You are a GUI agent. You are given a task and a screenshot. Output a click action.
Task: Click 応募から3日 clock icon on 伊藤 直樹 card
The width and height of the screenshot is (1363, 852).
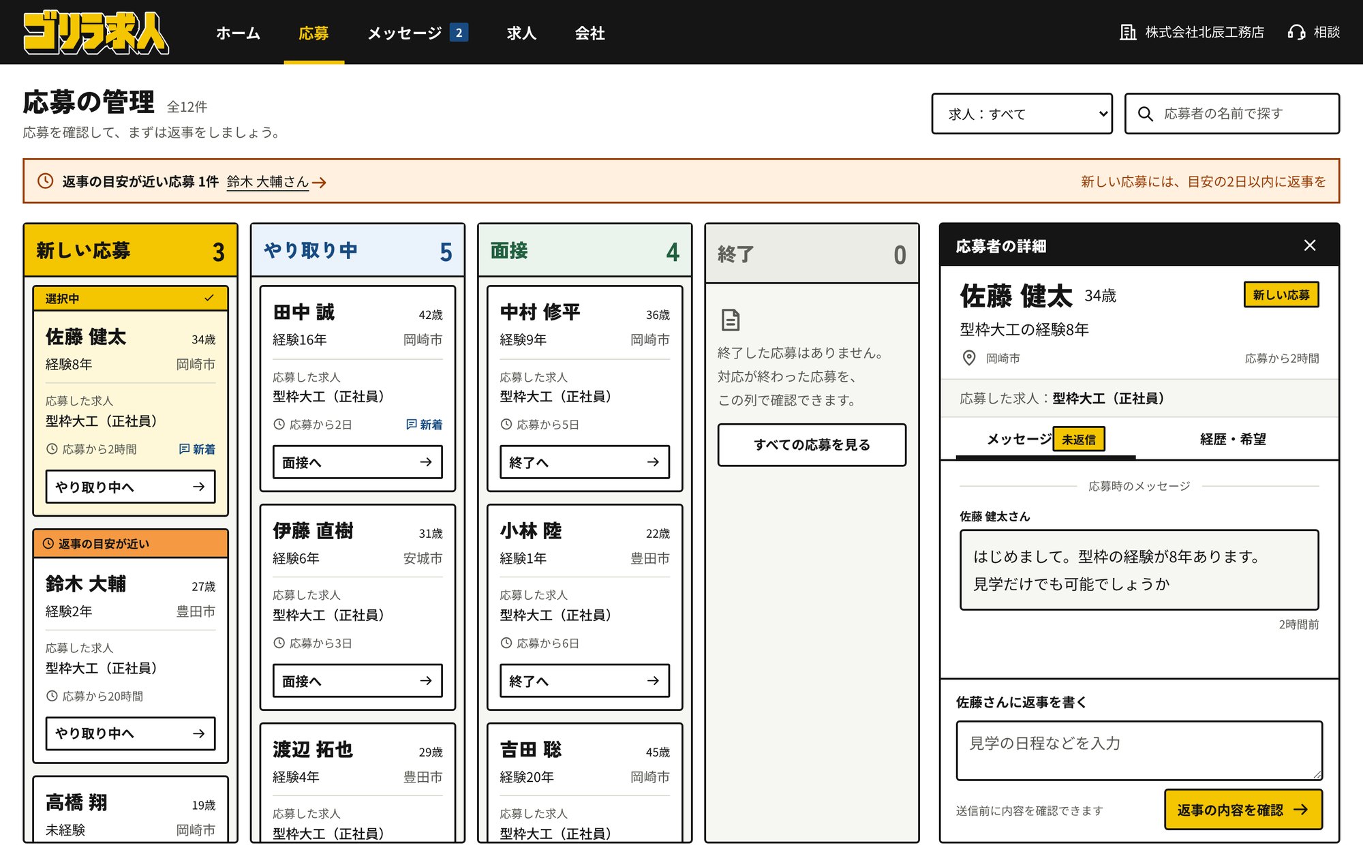point(279,643)
